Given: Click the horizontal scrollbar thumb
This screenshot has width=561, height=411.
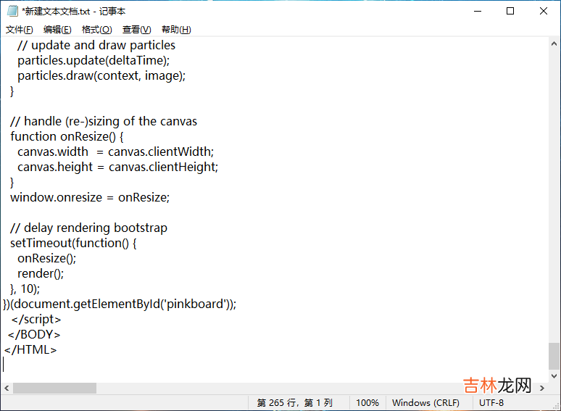Looking at the screenshot, I should [x=54, y=389].
